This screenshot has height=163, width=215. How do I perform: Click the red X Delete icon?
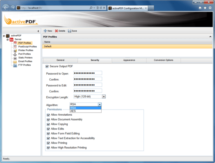[56, 31]
